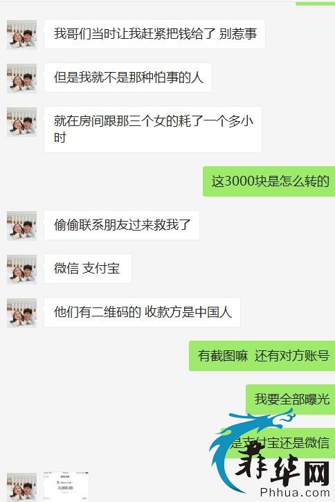This screenshot has height=502, width=335.
Task: Select avatar beside 就在房间跟那三个女的 message
Action: 21,122
